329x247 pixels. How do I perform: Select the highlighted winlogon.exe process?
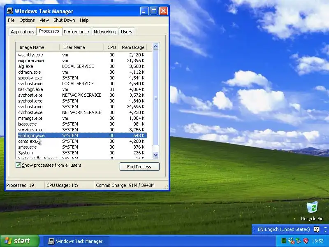coord(83,135)
